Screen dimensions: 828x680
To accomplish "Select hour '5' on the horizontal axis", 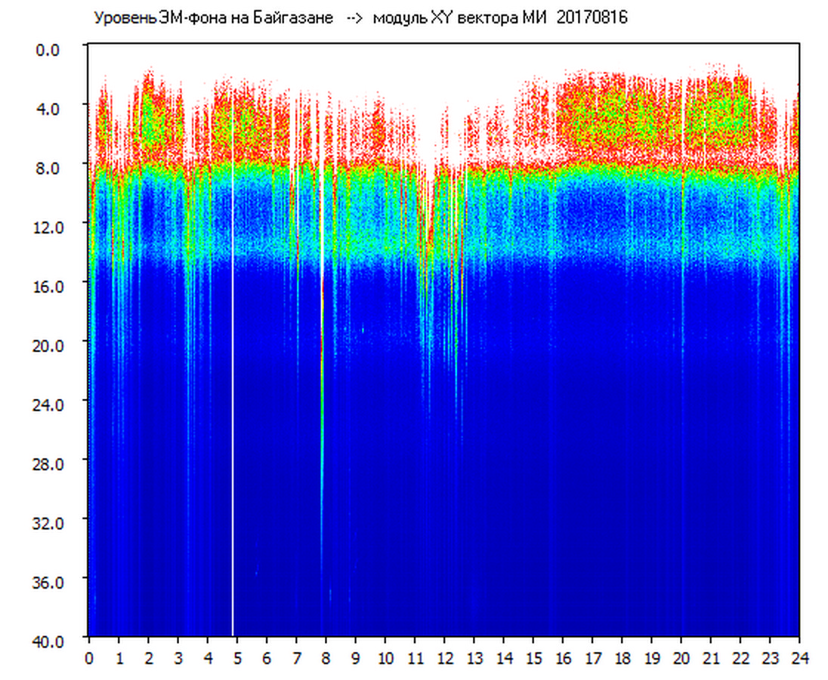I will [x=237, y=657].
